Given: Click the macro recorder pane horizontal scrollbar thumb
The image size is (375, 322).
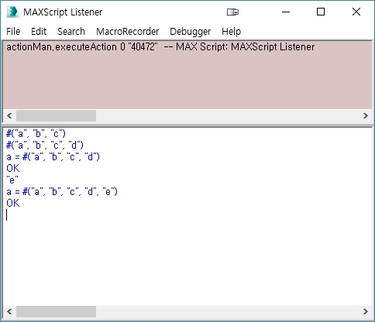Looking at the screenshot, I should [x=56, y=115].
